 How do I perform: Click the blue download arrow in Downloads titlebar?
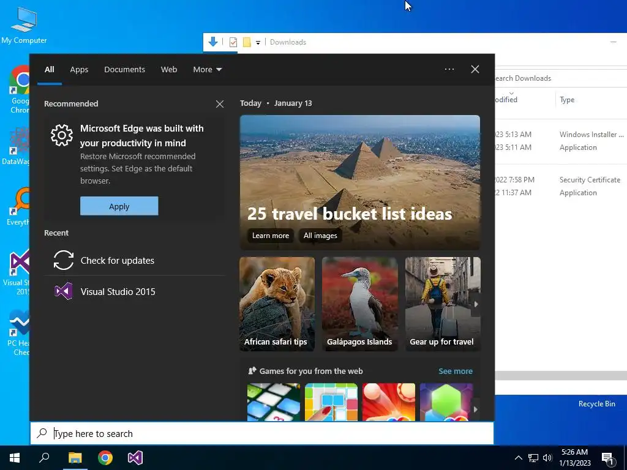(x=213, y=42)
